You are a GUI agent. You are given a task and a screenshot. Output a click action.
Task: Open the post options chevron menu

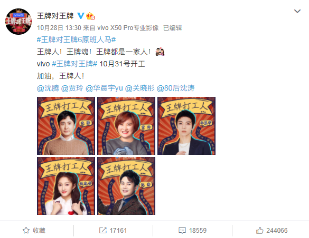[297, 11]
